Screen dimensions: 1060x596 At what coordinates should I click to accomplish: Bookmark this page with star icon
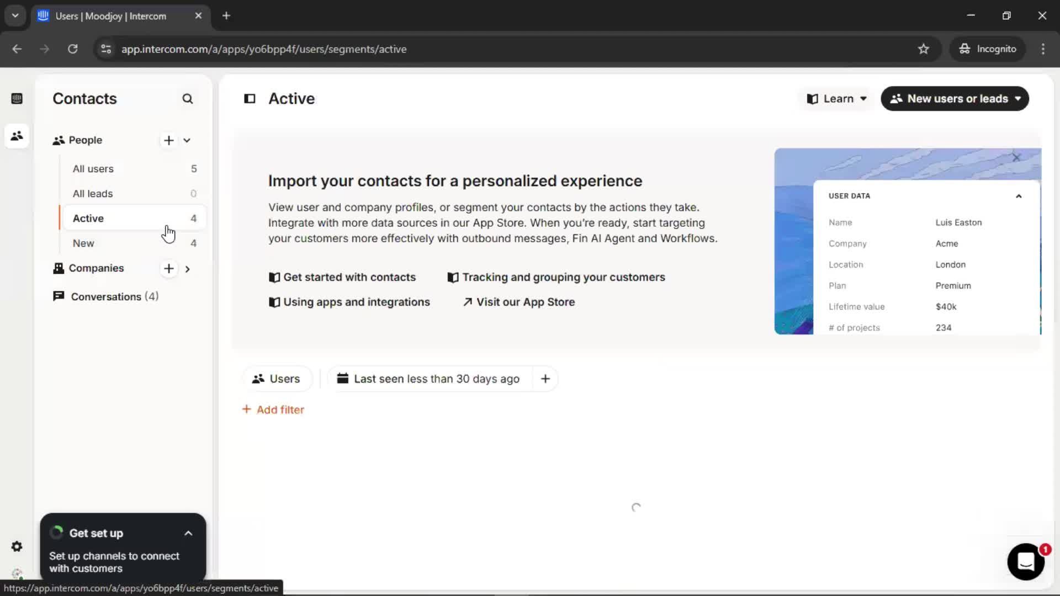pos(924,49)
